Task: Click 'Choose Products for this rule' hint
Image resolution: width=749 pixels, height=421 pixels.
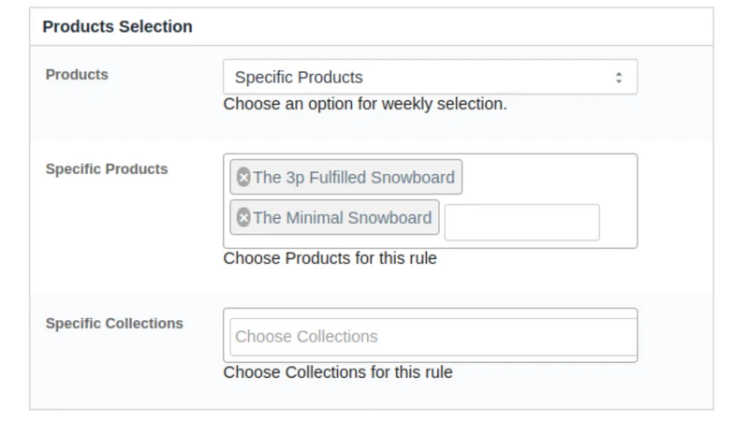Action: click(330, 258)
